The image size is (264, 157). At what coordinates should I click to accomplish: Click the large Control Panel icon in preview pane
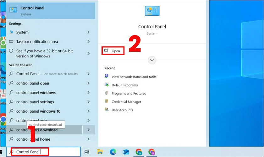coord(152,11)
